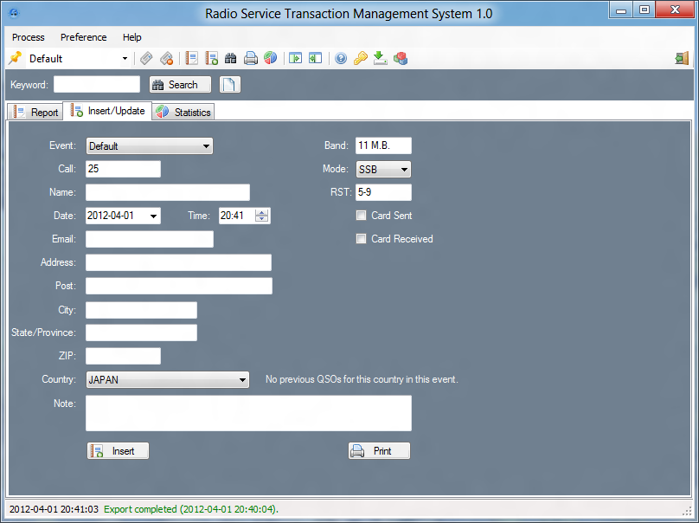Close the application window
The width and height of the screenshot is (699, 523).
coord(675,10)
